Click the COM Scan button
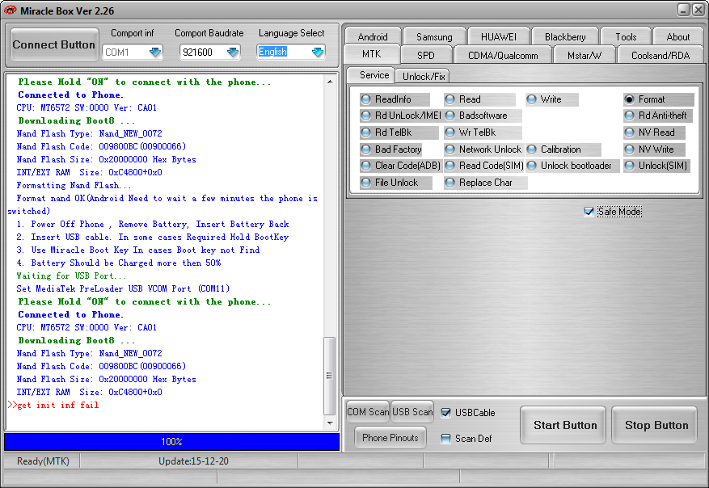 [x=368, y=411]
